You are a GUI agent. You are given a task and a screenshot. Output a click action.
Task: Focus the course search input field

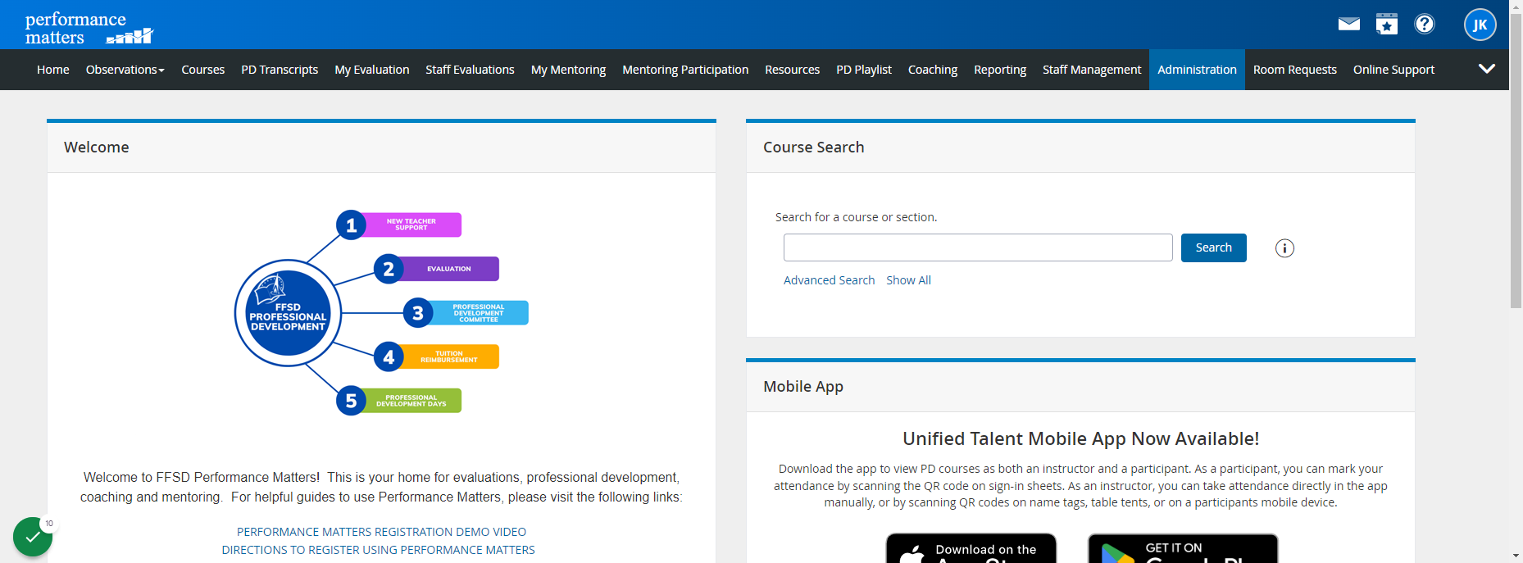(978, 247)
